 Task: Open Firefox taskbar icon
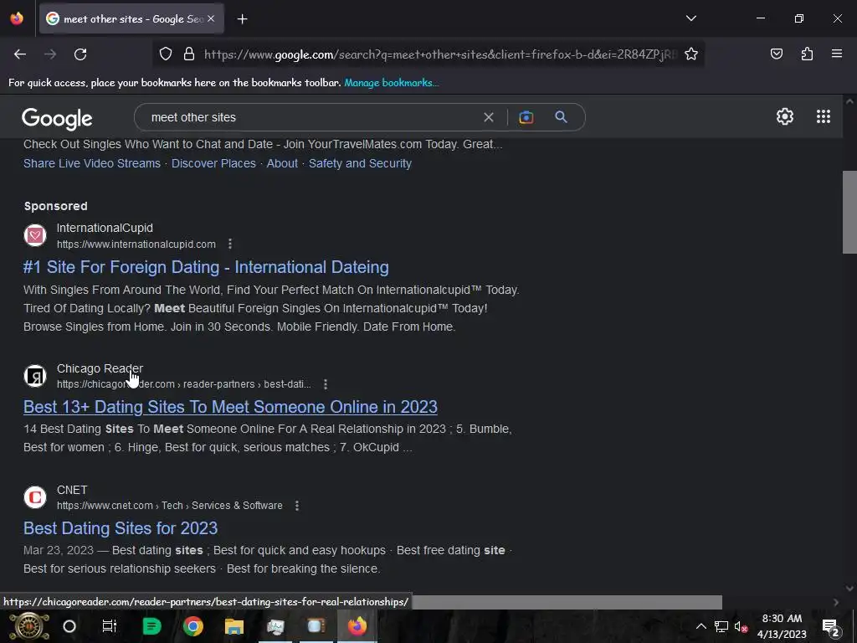[357, 626]
